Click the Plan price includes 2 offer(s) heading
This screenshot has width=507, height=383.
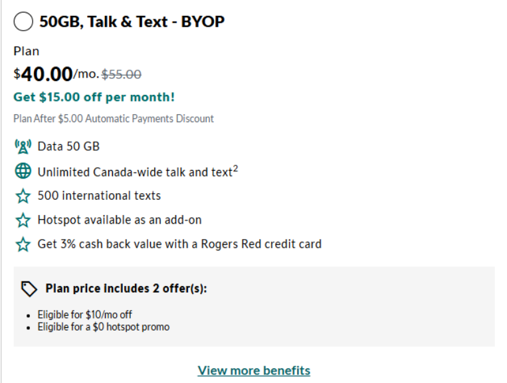click(x=126, y=289)
